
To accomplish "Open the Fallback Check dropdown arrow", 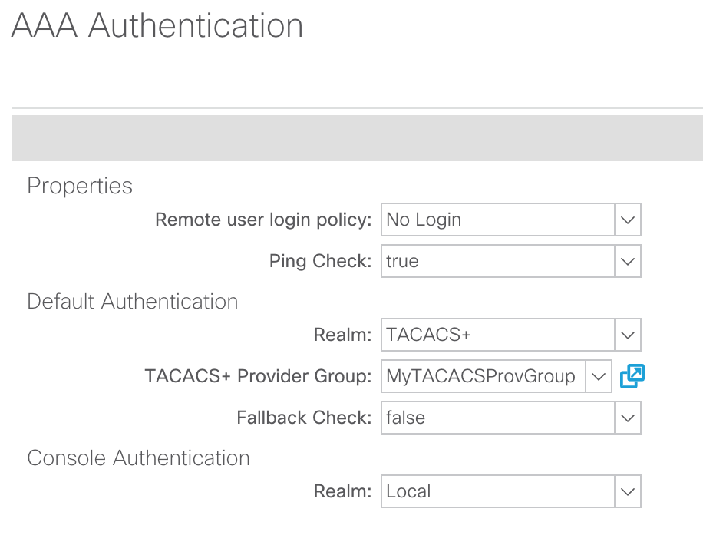I will coord(627,418).
